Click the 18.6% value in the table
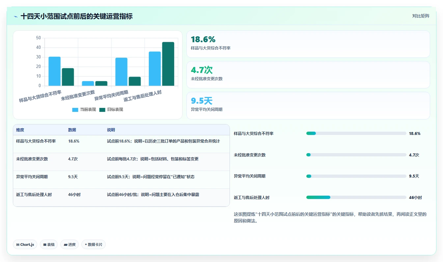Image resolution: width=443 pixels, height=262 pixels. 74,141
